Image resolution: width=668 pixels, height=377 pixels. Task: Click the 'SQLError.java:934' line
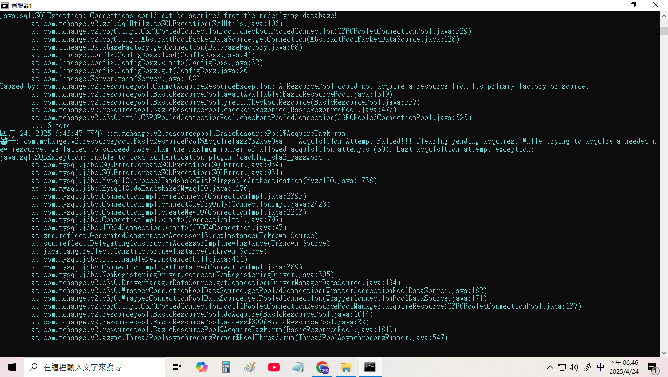click(157, 165)
